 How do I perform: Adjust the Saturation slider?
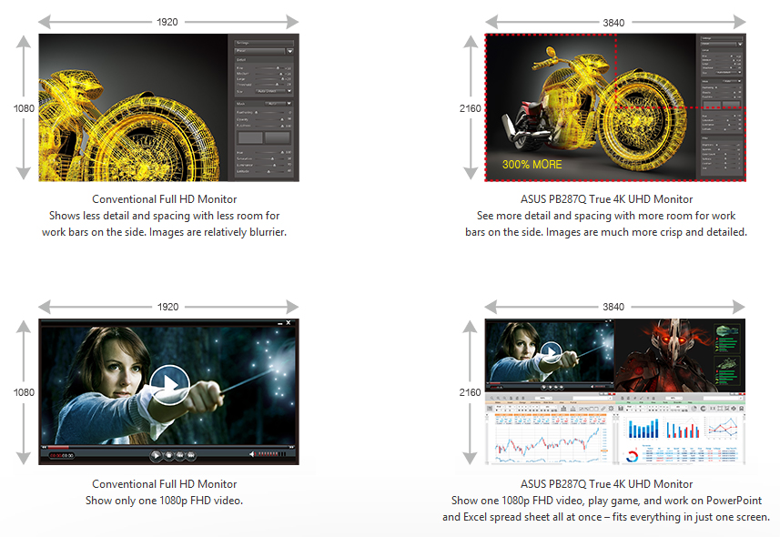click(x=269, y=158)
